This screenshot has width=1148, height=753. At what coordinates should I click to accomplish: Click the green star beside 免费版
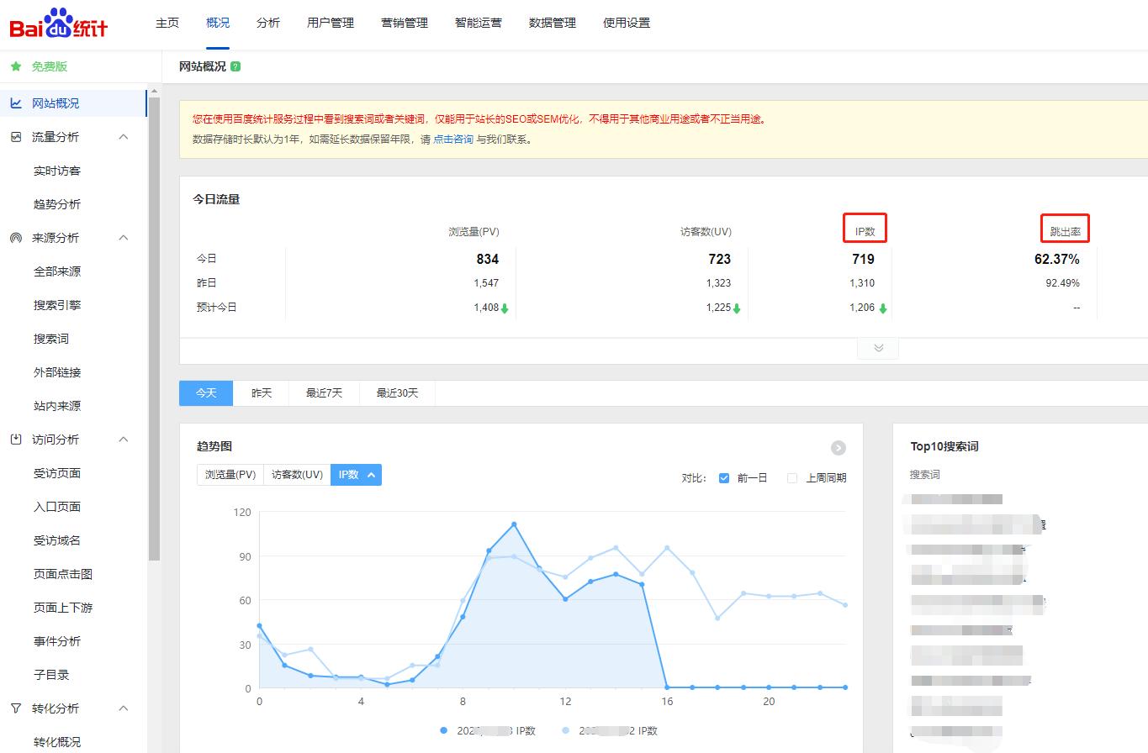(x=15, y=66)
